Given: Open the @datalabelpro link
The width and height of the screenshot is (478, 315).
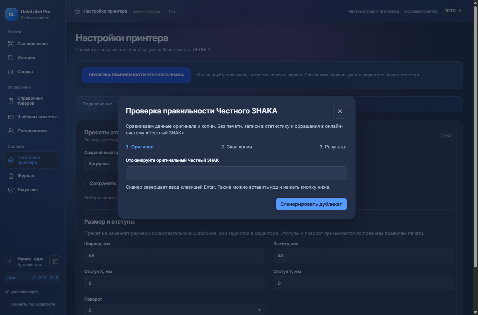Looking at the screenshot, I should click(x=24, y=292).
